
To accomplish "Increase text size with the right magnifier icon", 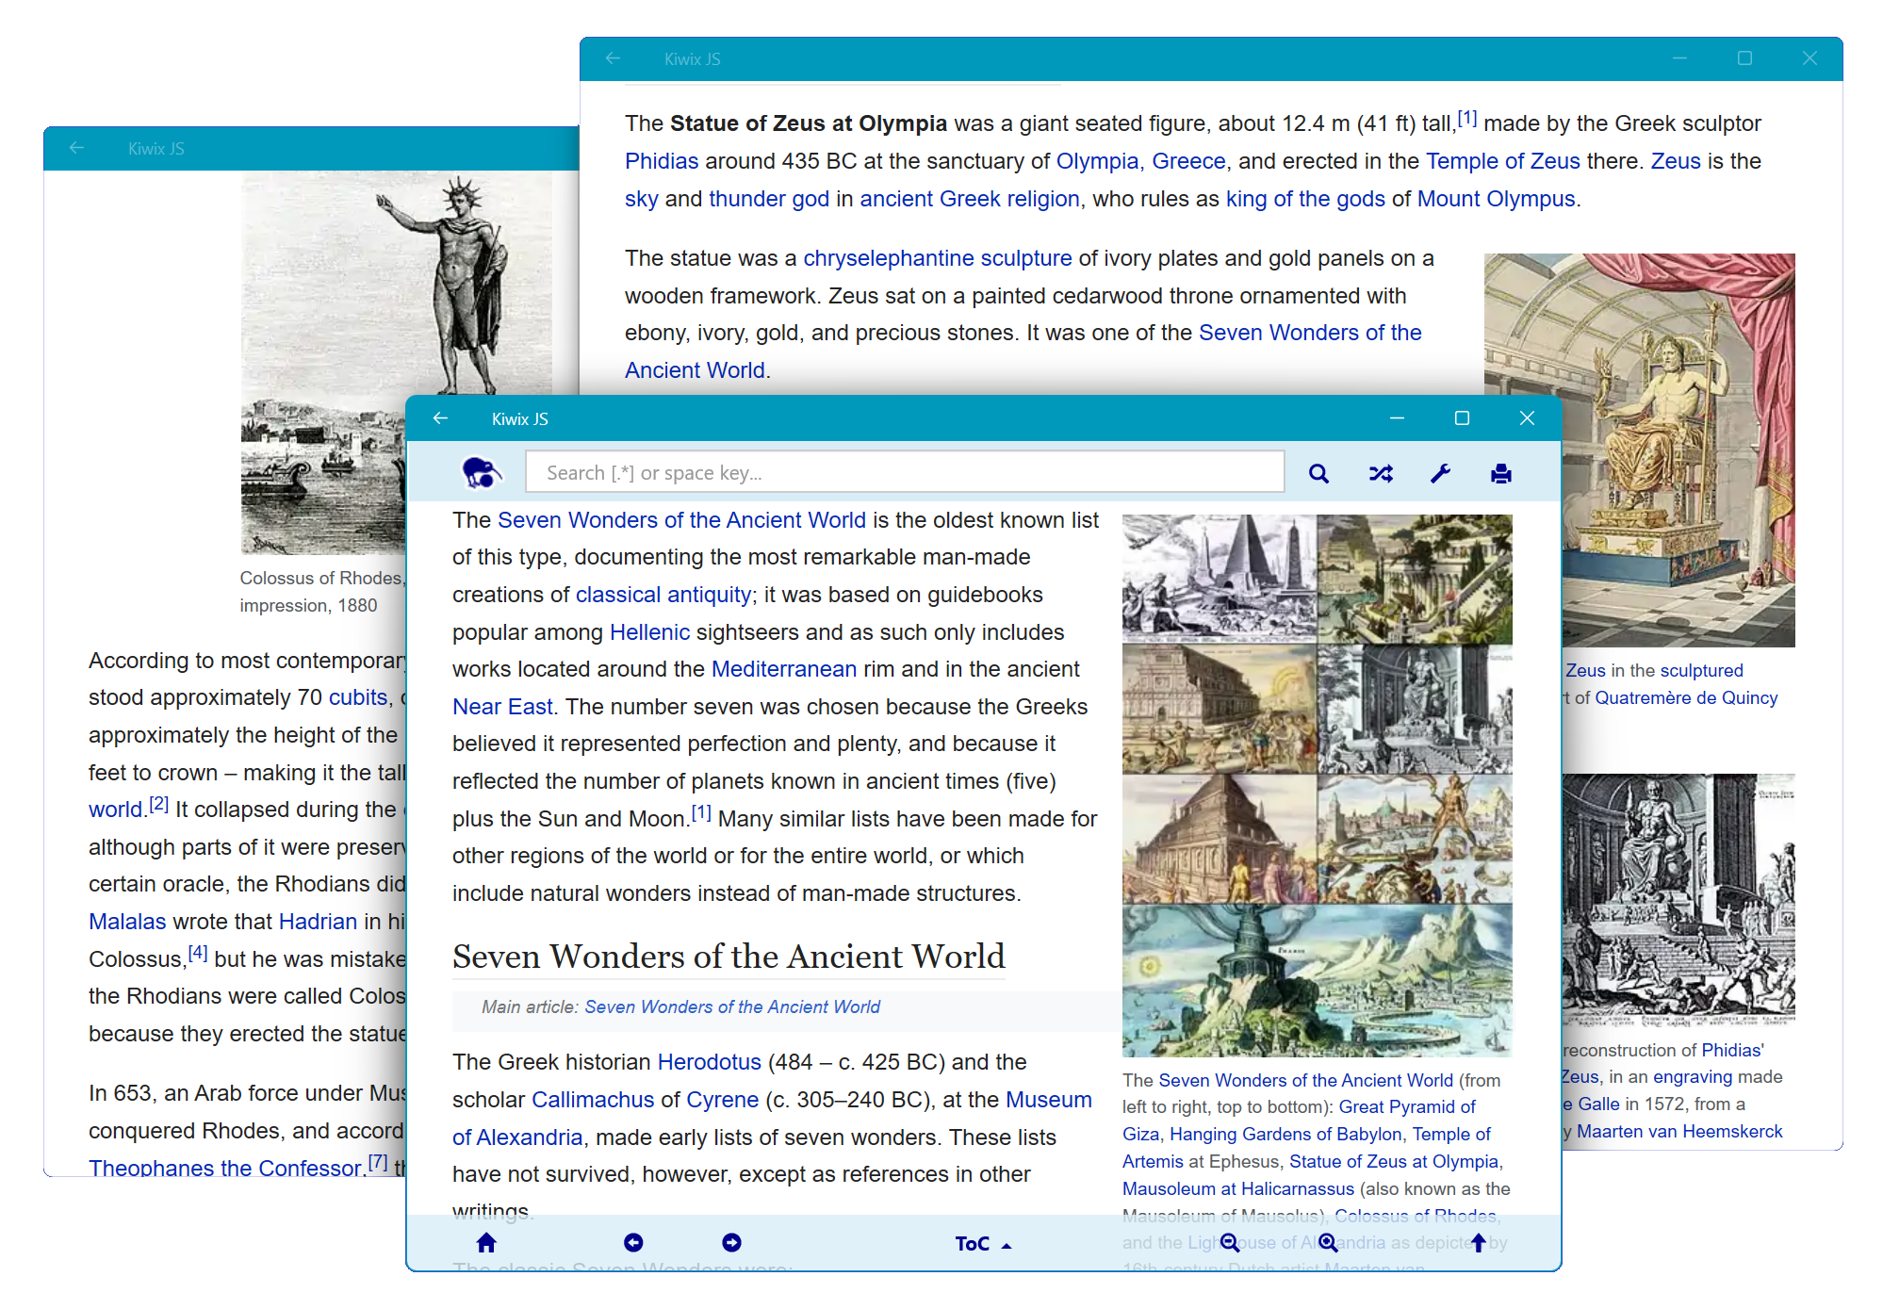I will click(1326, 1243).
